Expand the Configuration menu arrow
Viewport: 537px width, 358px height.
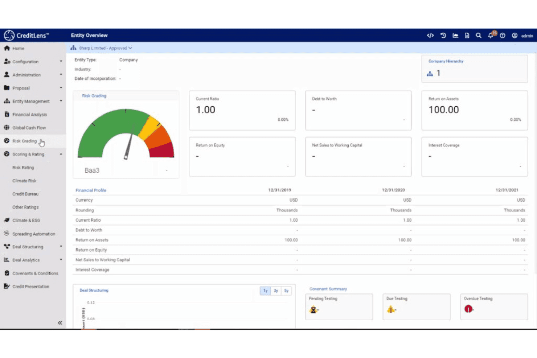click(61, 61)
